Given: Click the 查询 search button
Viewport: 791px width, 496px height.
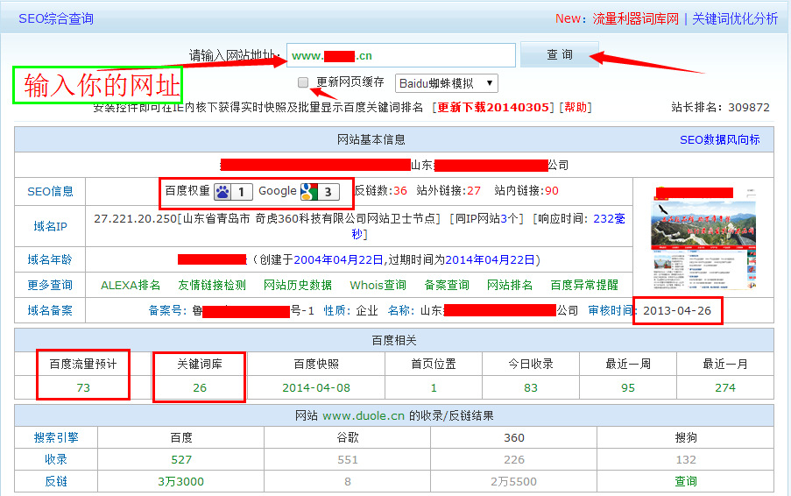Looking at the screenshot, I should coord(560,55).
